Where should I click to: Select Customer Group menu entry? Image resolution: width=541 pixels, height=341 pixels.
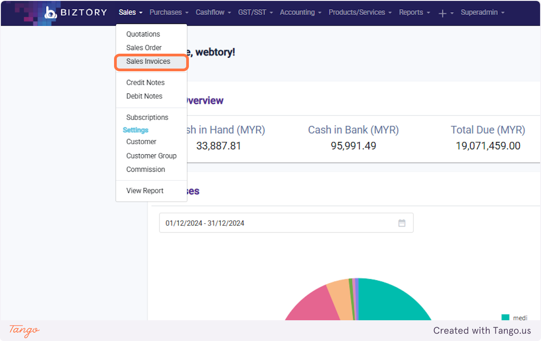click(x=151, y=156)
